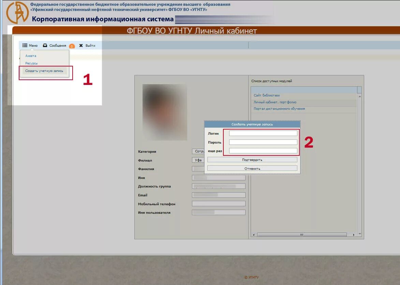Select Ресурсы from the menu

pos(31,63)
